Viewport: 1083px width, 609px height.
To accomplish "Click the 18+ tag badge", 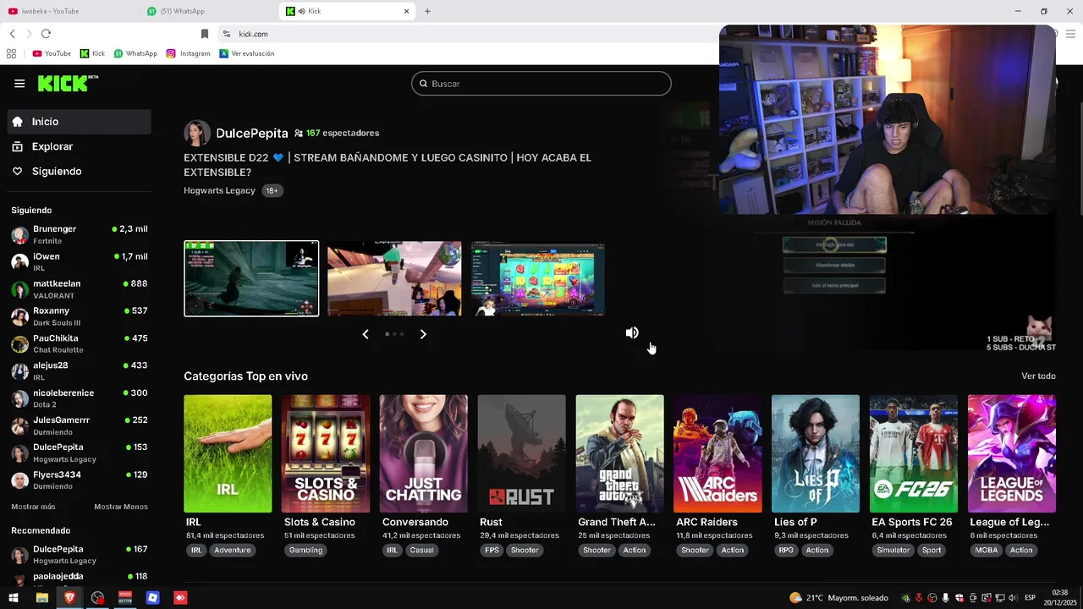I will [x=272, y=191].
